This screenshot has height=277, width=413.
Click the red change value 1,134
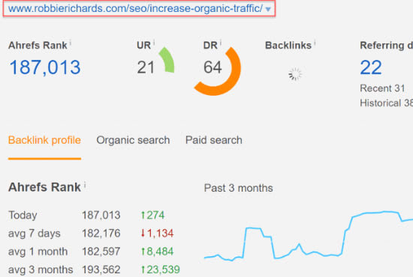pos(157,233)
